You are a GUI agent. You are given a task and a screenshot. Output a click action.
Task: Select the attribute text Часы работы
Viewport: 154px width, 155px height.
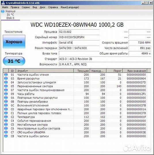[26, 94]
